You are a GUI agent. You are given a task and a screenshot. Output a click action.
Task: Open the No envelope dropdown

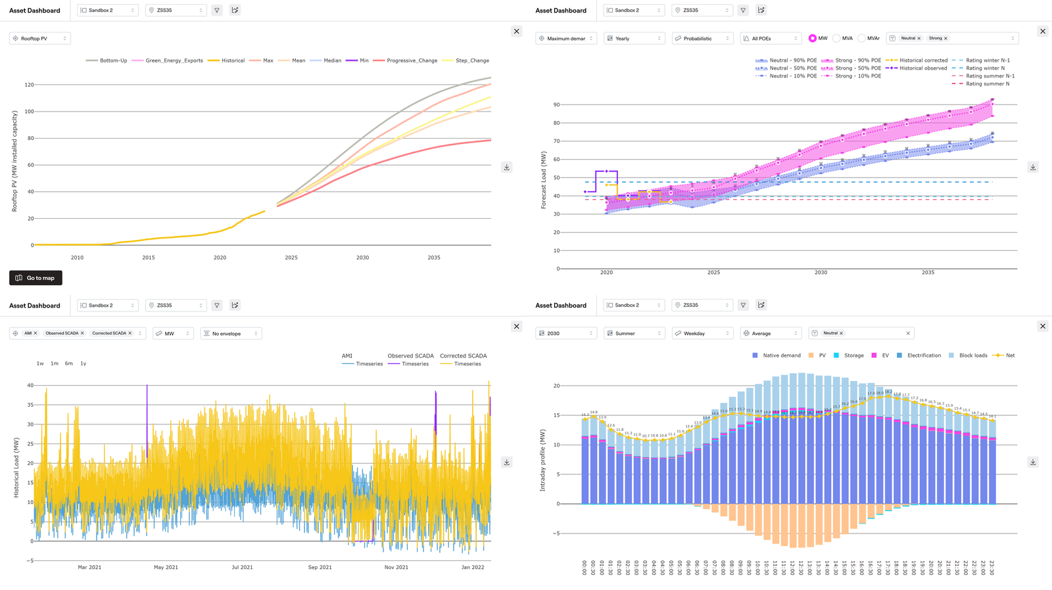(x=231, y=334)
